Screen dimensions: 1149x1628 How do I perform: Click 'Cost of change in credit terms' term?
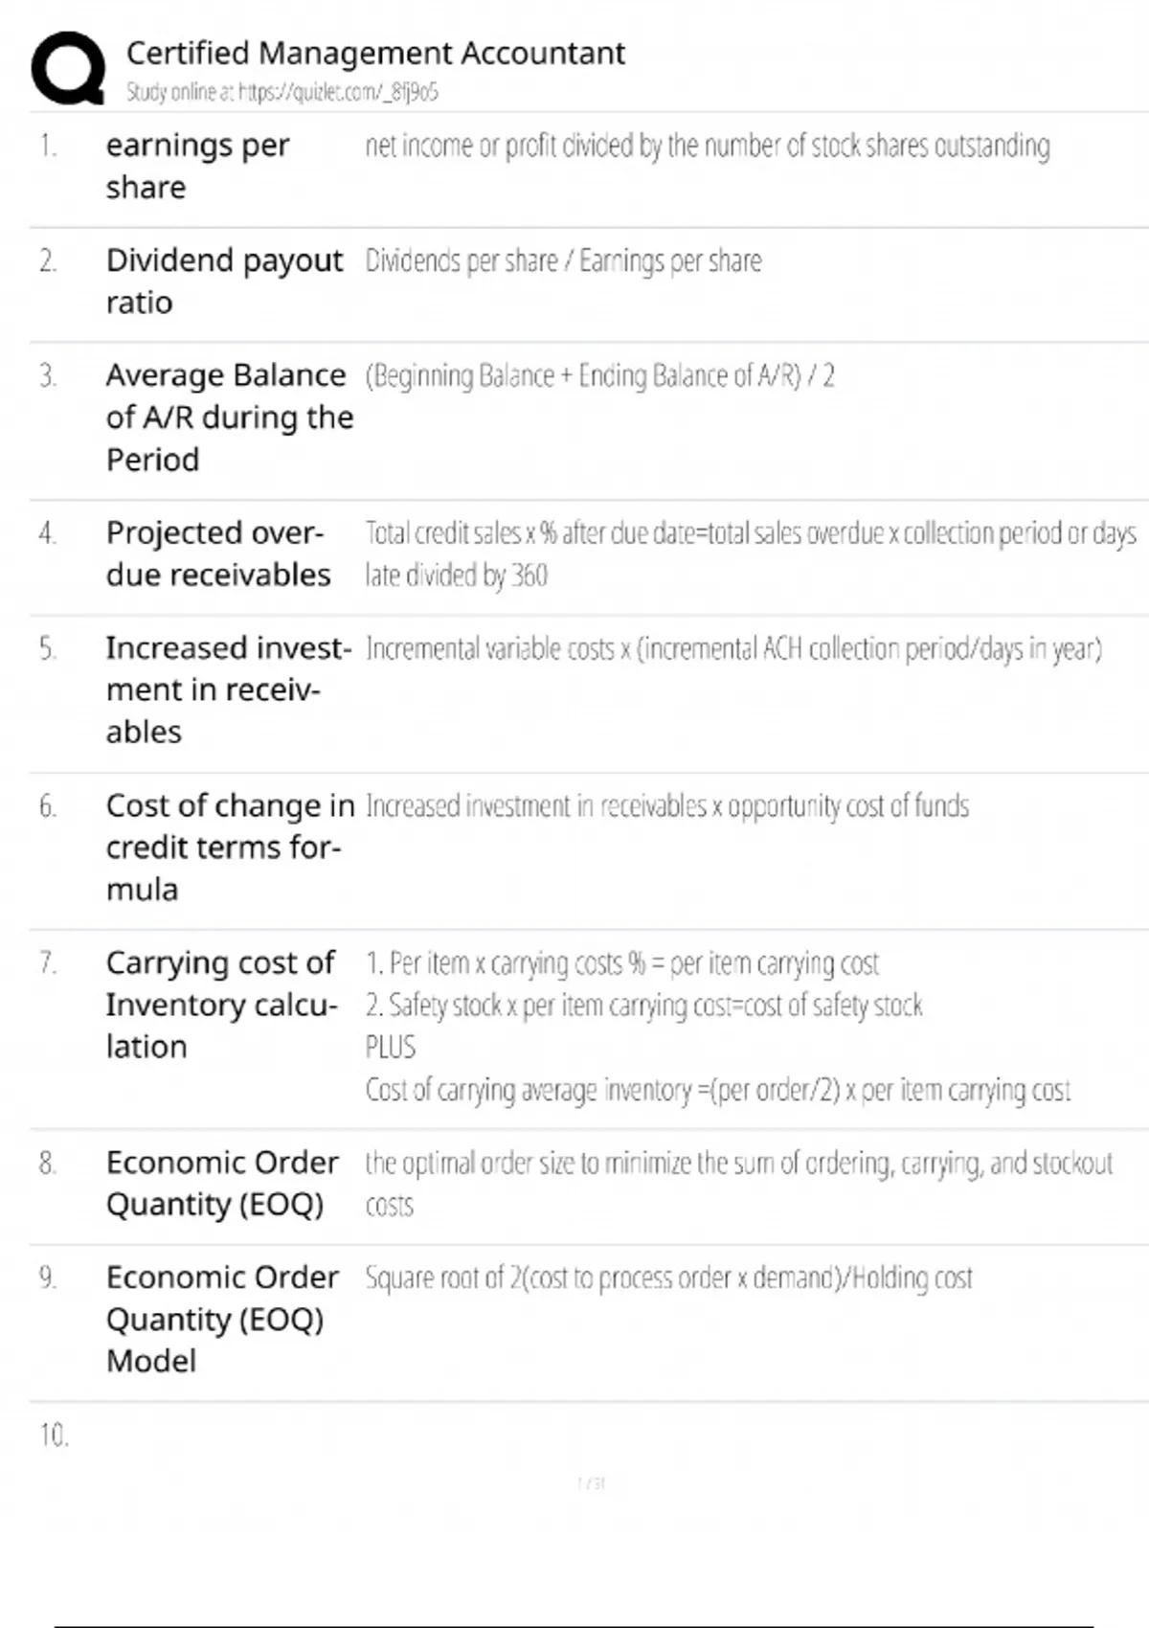click(x=230, y=848)
